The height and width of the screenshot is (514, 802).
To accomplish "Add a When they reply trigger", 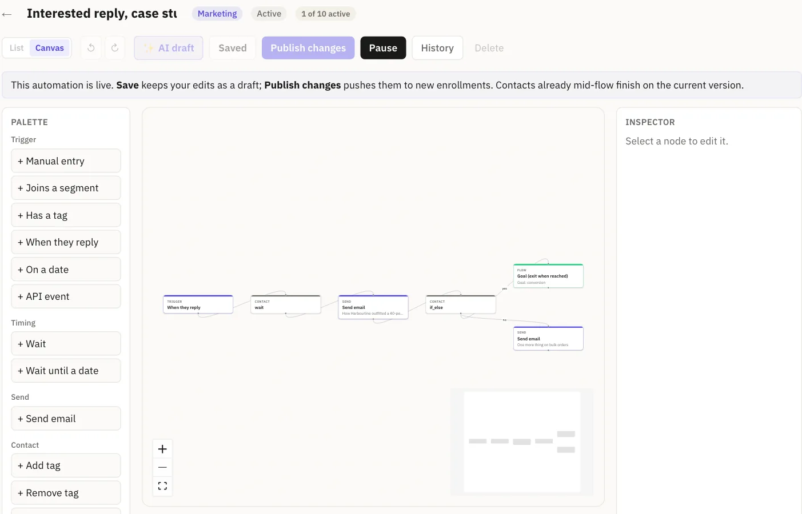I will [x=66, y=242].
